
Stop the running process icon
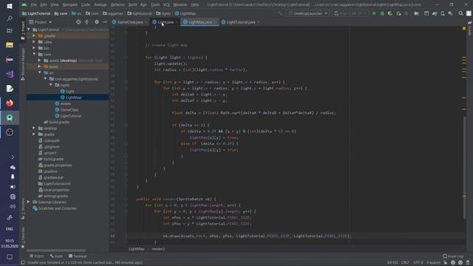click(406, 13)
